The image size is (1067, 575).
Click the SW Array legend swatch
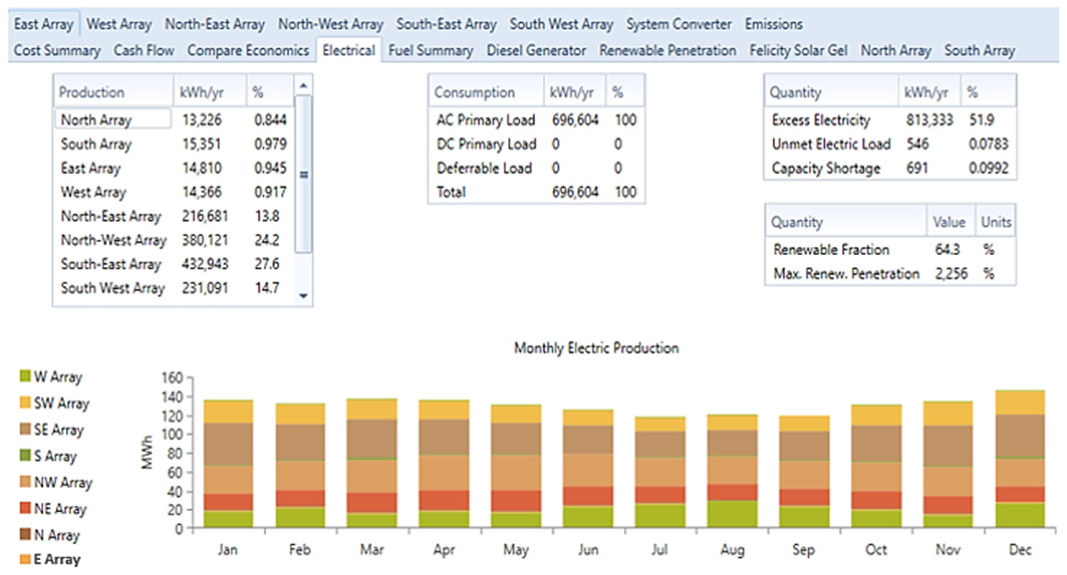[x=25, y=402]
